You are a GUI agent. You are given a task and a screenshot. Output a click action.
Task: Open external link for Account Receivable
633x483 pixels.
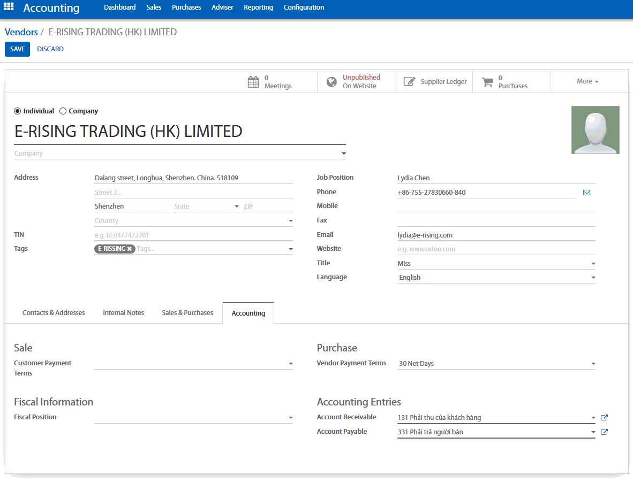(x=604, y=418)
